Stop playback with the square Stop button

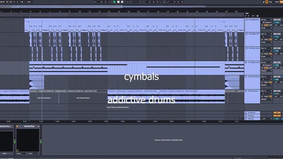click(119, 2)
